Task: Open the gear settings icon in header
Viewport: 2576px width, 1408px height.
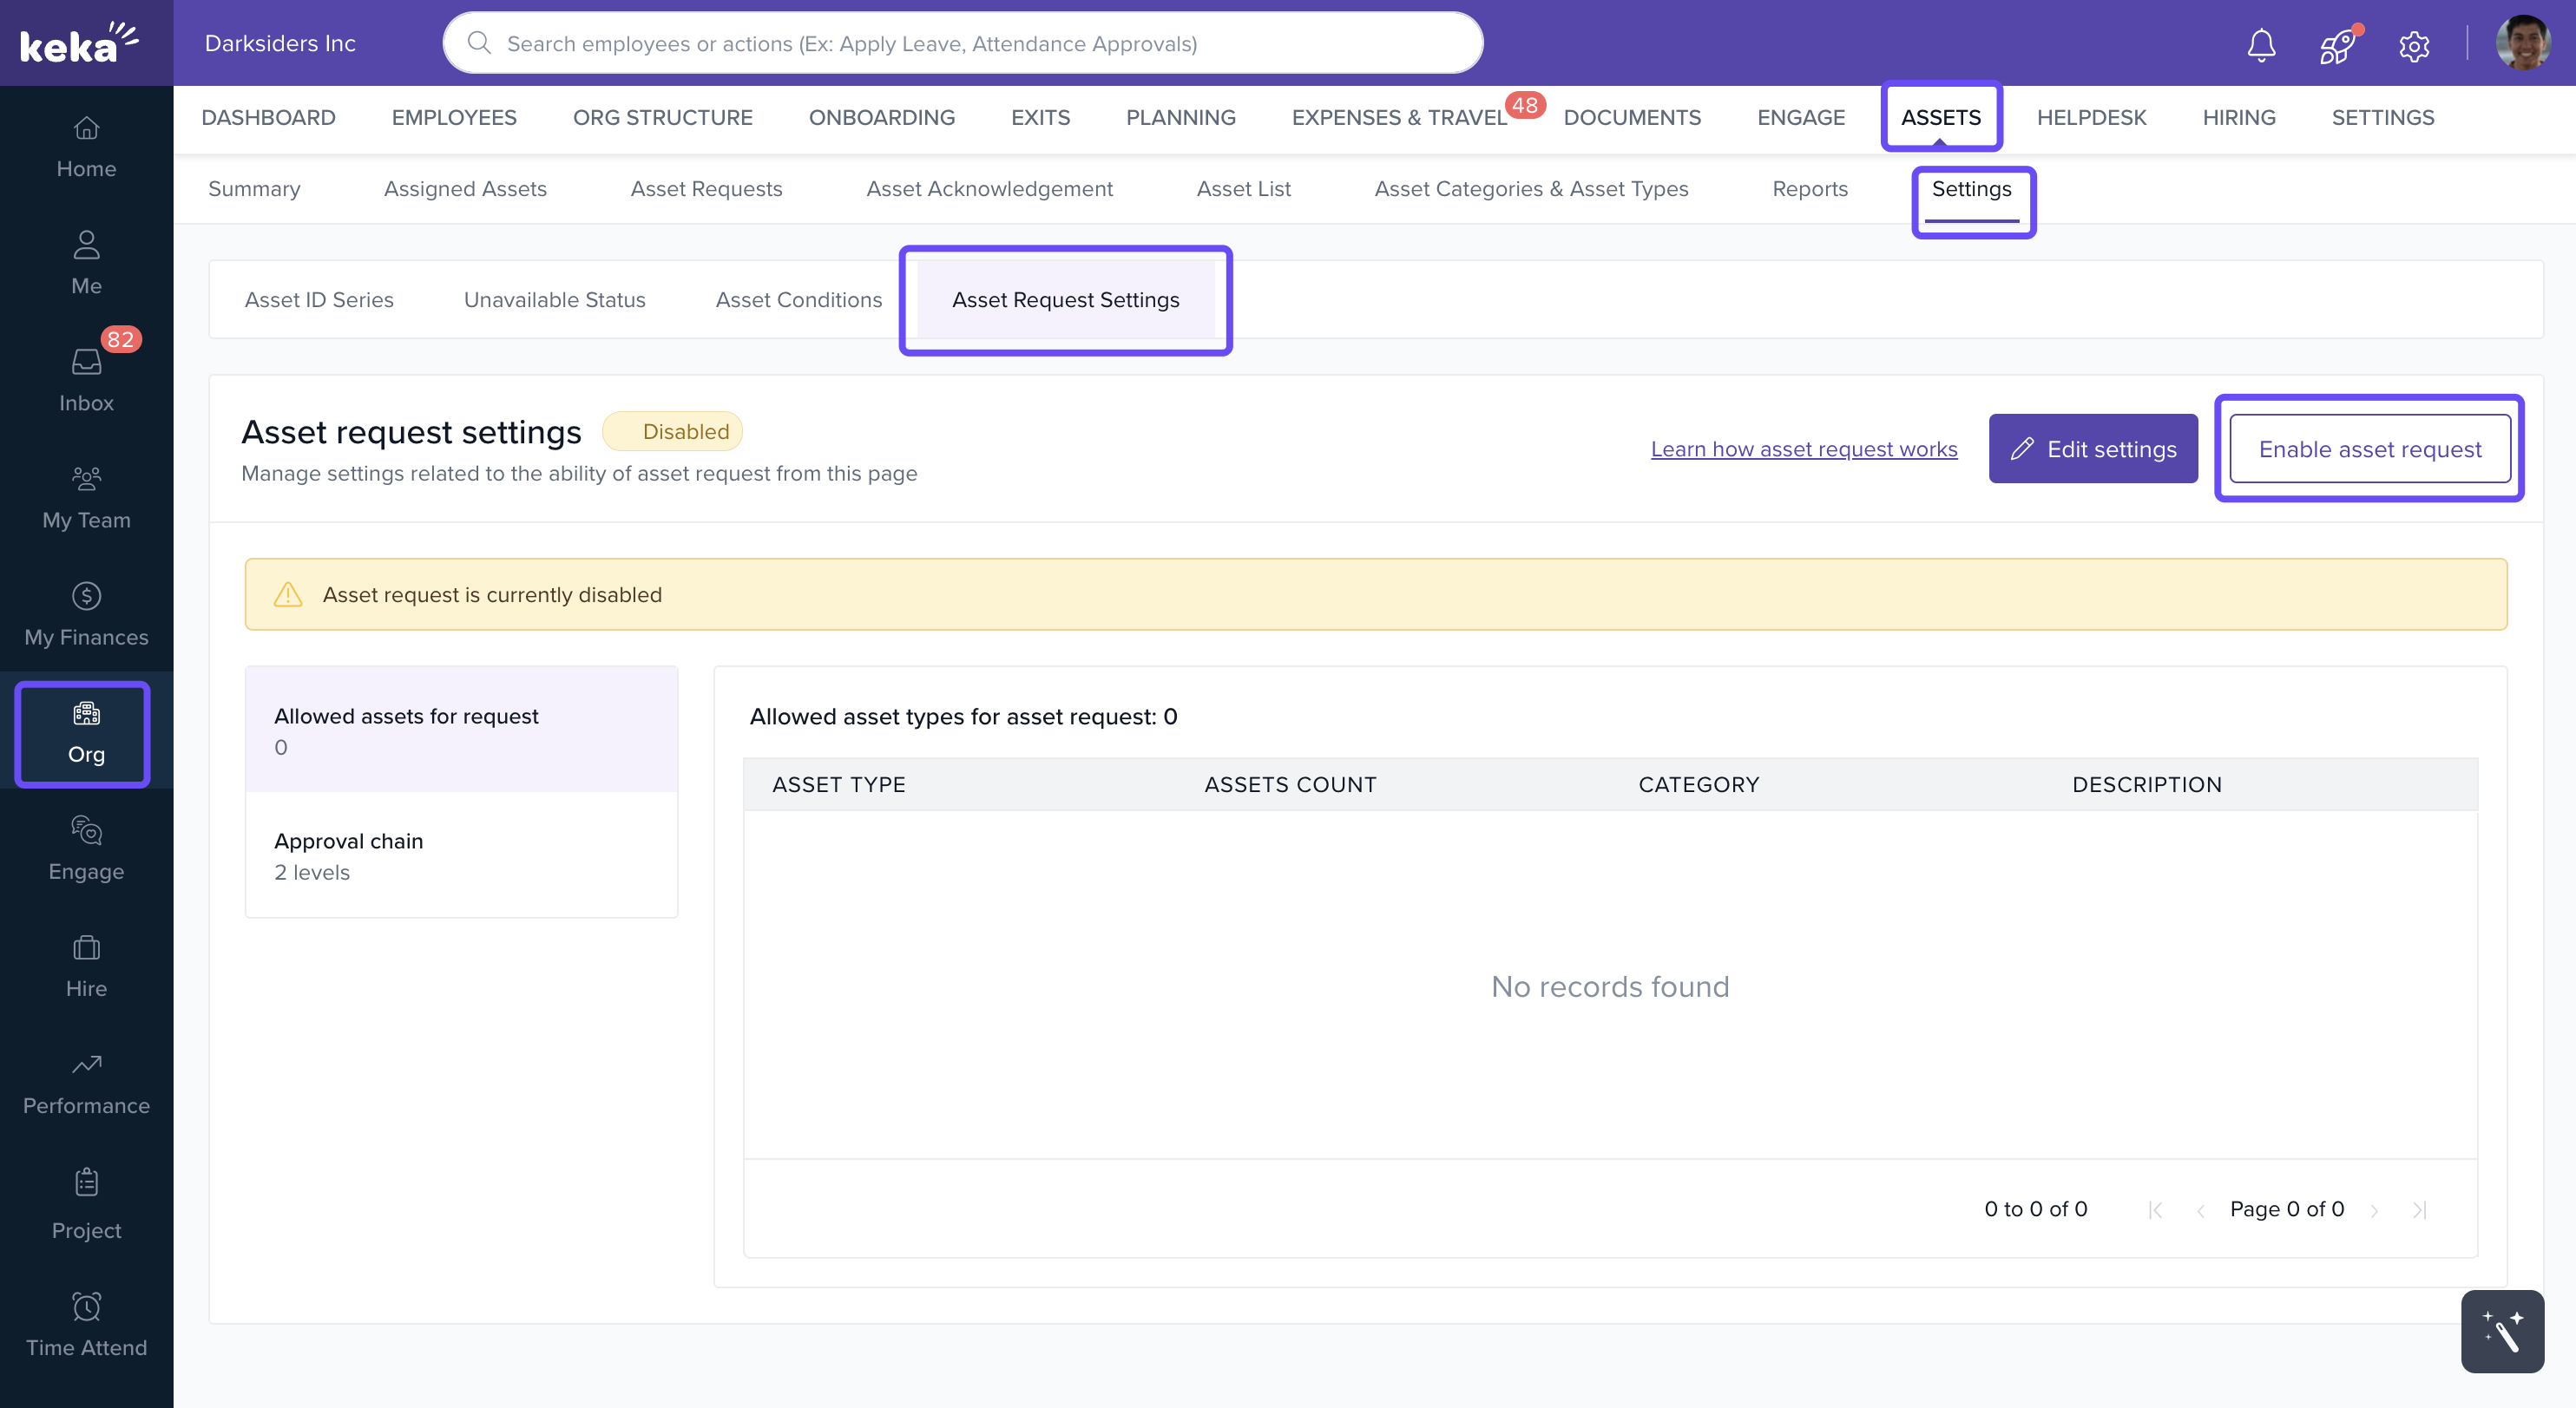Action: [x=2414, y=45]
